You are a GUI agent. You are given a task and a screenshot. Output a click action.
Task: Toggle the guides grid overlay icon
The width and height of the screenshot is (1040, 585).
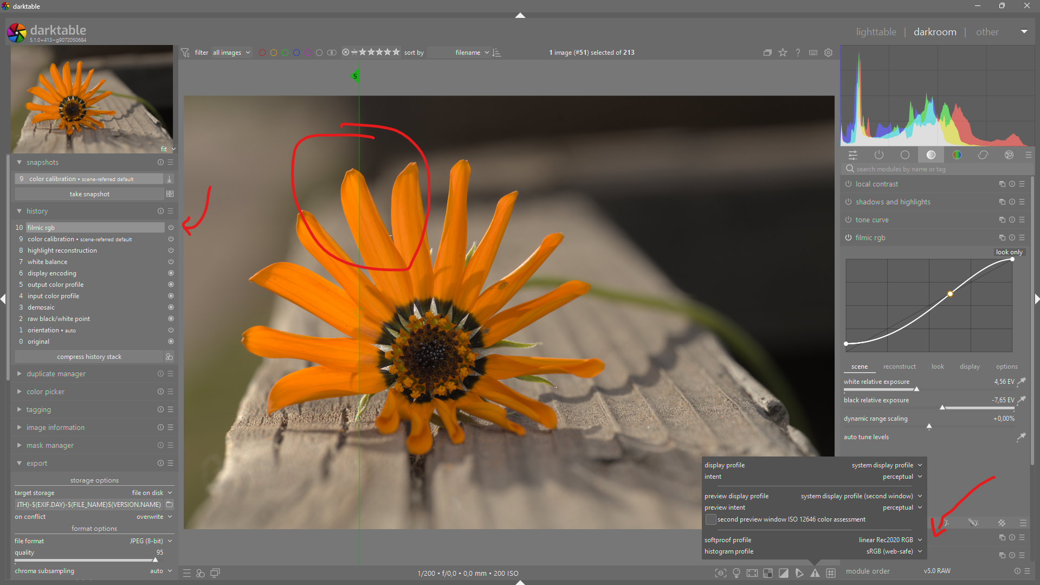(x=830, y=573)
